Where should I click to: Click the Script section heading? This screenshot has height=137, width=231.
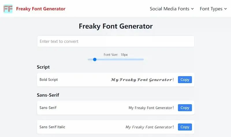[x=43, y=67]
